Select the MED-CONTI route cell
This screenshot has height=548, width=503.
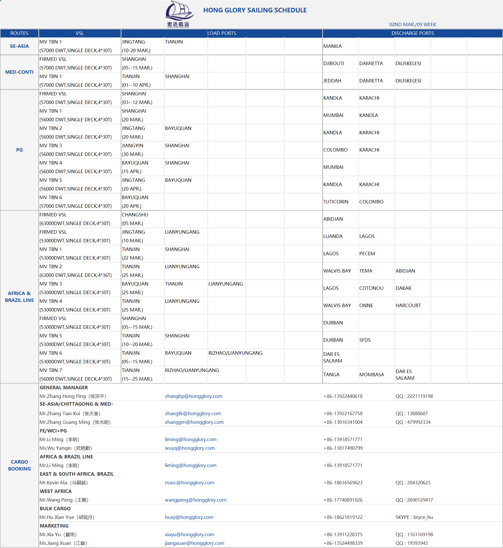click(19, 72)
